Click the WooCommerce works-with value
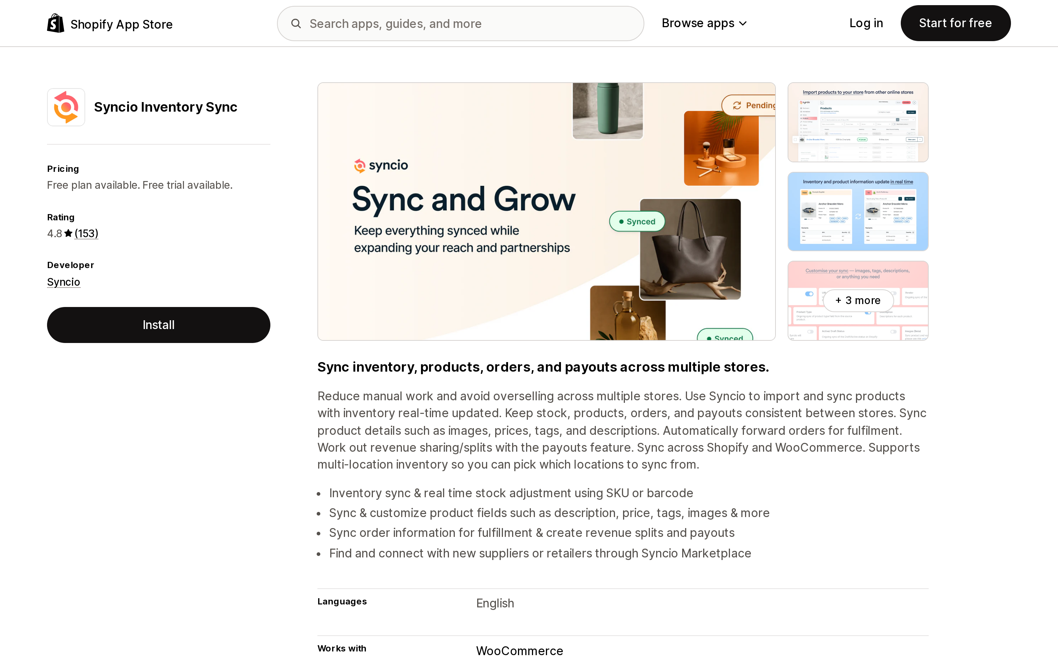This screenshot has height=661, width=1058. (519, 650)
